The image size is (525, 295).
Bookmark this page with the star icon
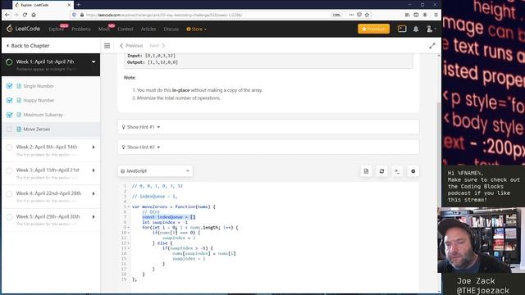(367, 15)
